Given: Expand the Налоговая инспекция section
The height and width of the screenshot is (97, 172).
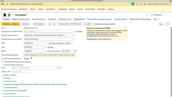Looking at the screenshot, I should pos(2,84).
